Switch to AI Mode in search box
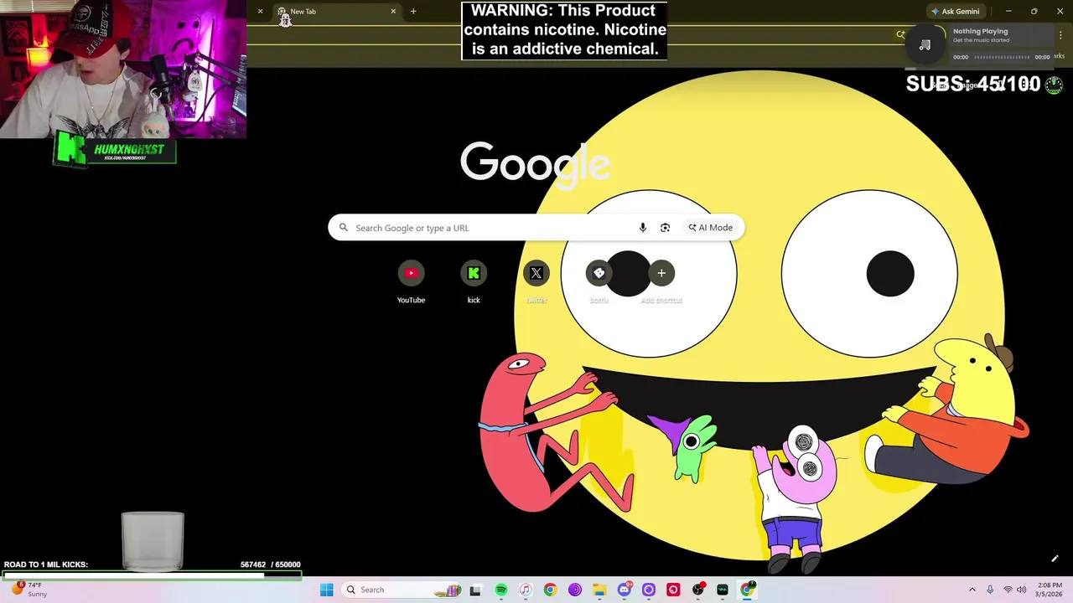This screenshot has height=603, width=1073. 711,228
